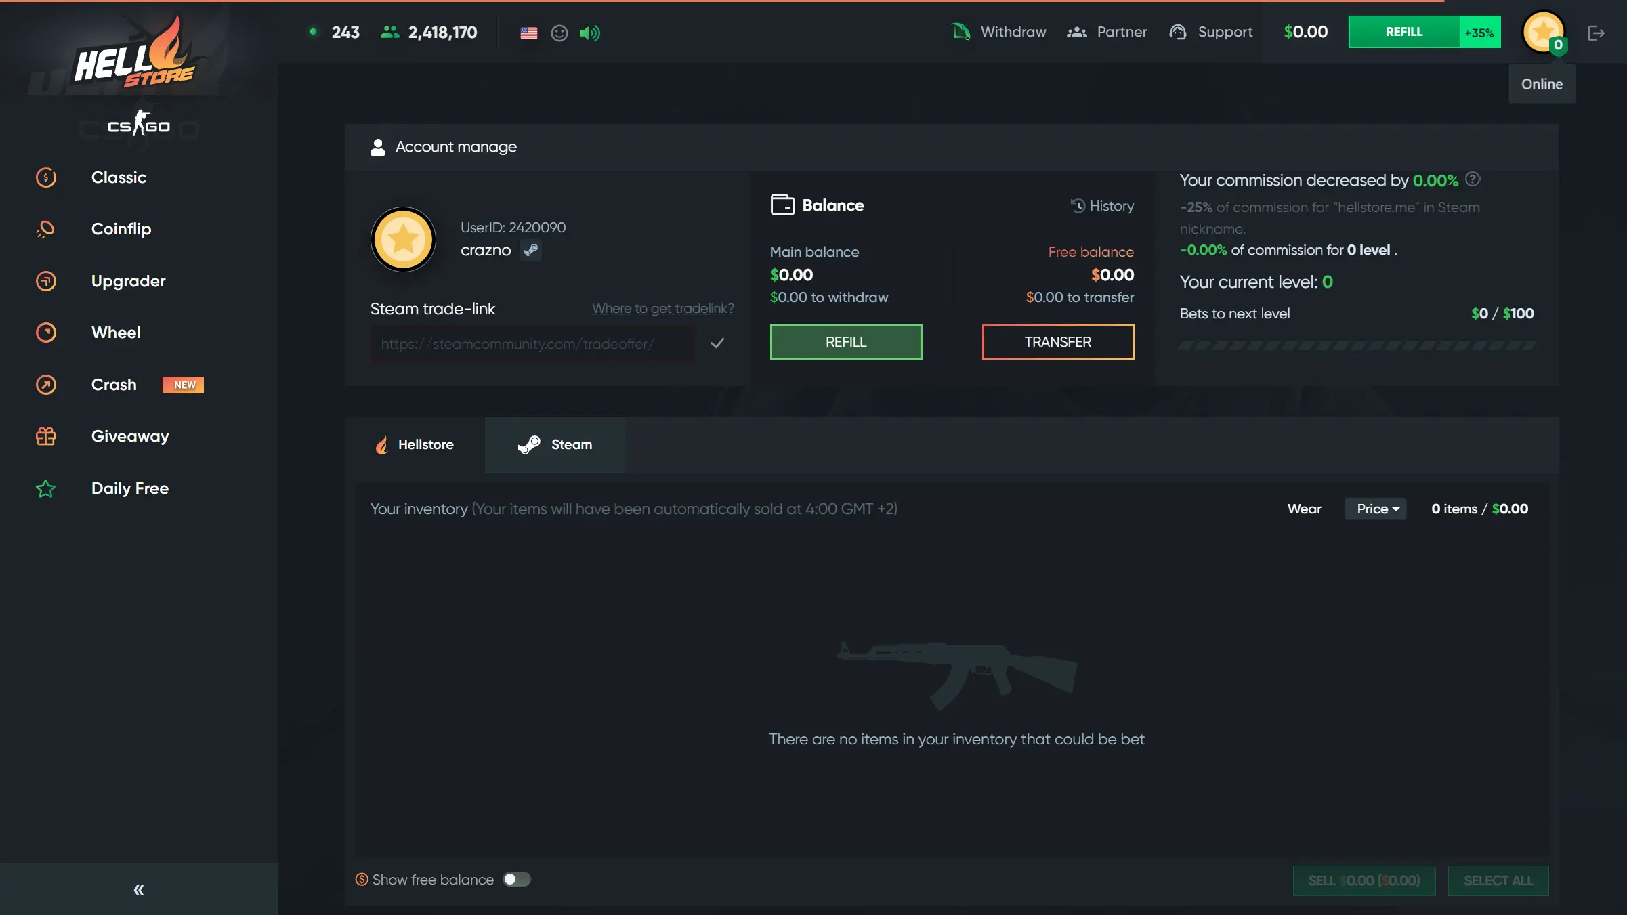The image size is (1627, 915).
Task: Click the header REFILL button
Action: click(1404, 32)
